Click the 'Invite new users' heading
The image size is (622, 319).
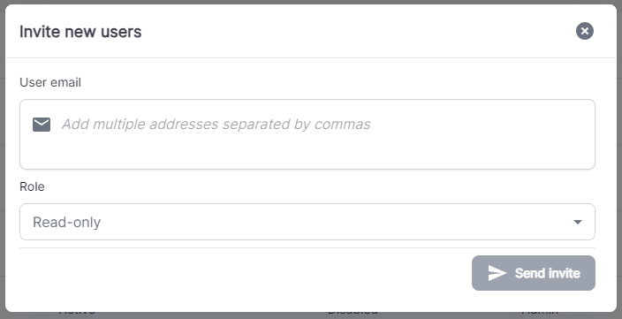point(80,32)
